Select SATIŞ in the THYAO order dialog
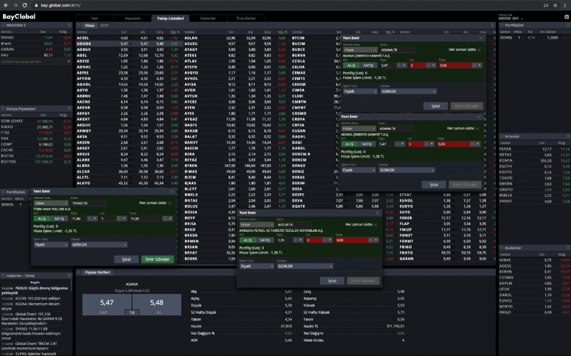Screen dimensions: 571x356 (59, 219)
